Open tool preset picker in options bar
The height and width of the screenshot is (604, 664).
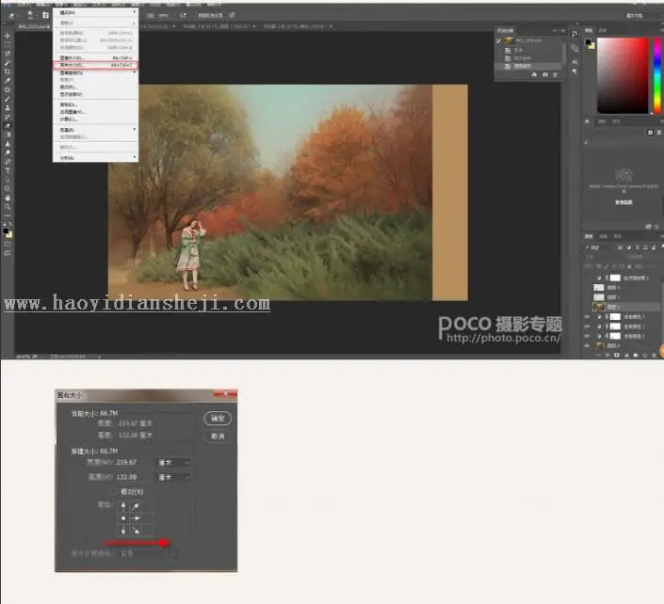tap(13, 16)
